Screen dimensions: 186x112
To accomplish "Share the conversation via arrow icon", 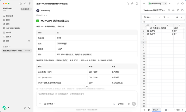I will pos(132,3).
